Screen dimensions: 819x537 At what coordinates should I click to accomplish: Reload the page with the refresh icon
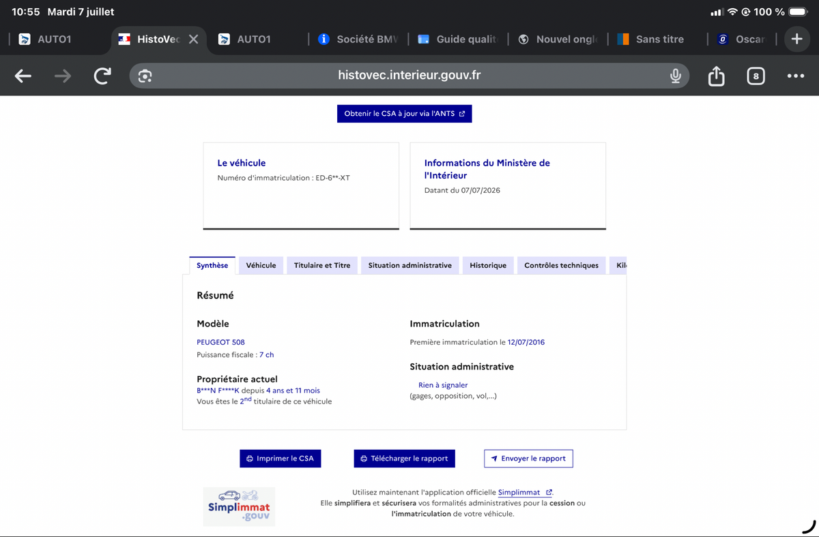(x=102, y=76)
